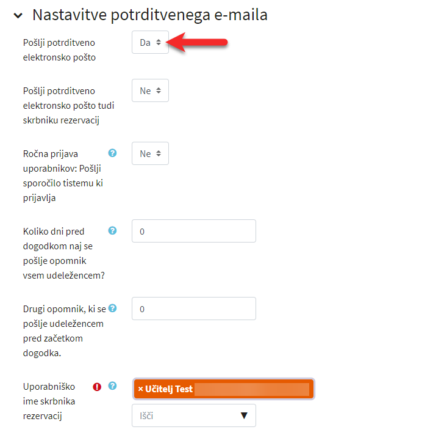Screen dimensions: 433x435
Task: Click the Uporabniško ime skrbnika rezervacij label
Action: [49, 401]
